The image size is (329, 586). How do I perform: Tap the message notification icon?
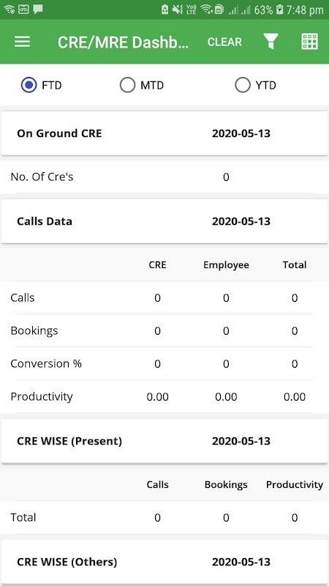tap(38, 10)
